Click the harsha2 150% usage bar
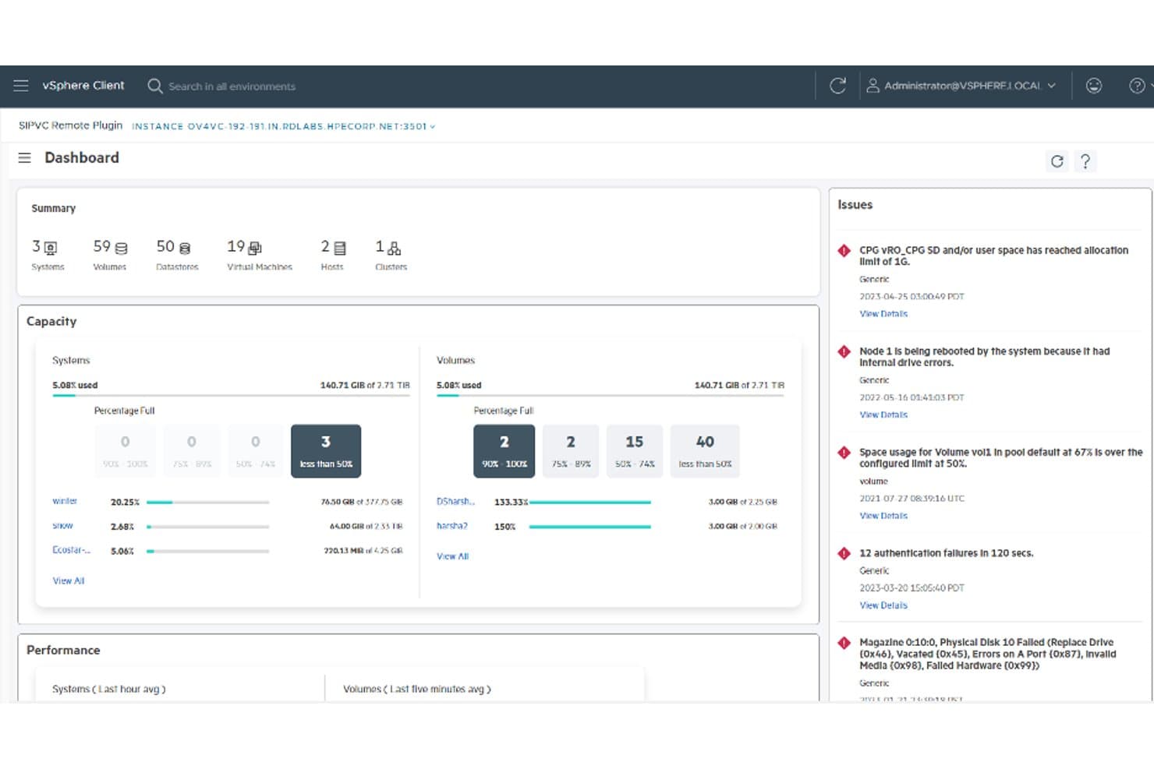The height and width of the screenshot is (769, 1154). click(x=590, y=527)
